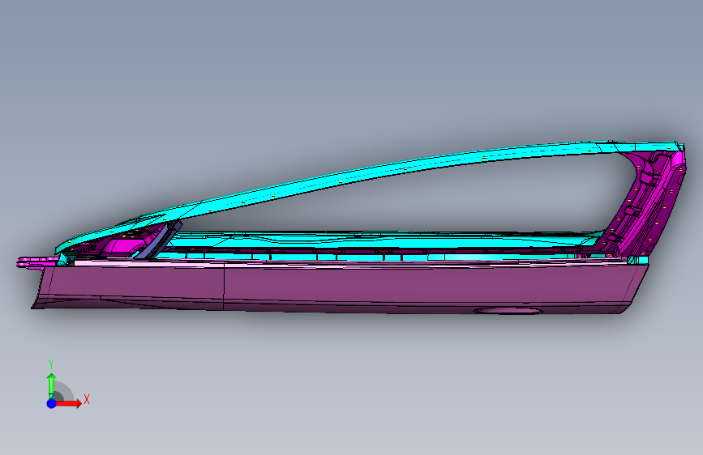
Task: Select the oval cutout on the sill underside
Action: [508, 311]
